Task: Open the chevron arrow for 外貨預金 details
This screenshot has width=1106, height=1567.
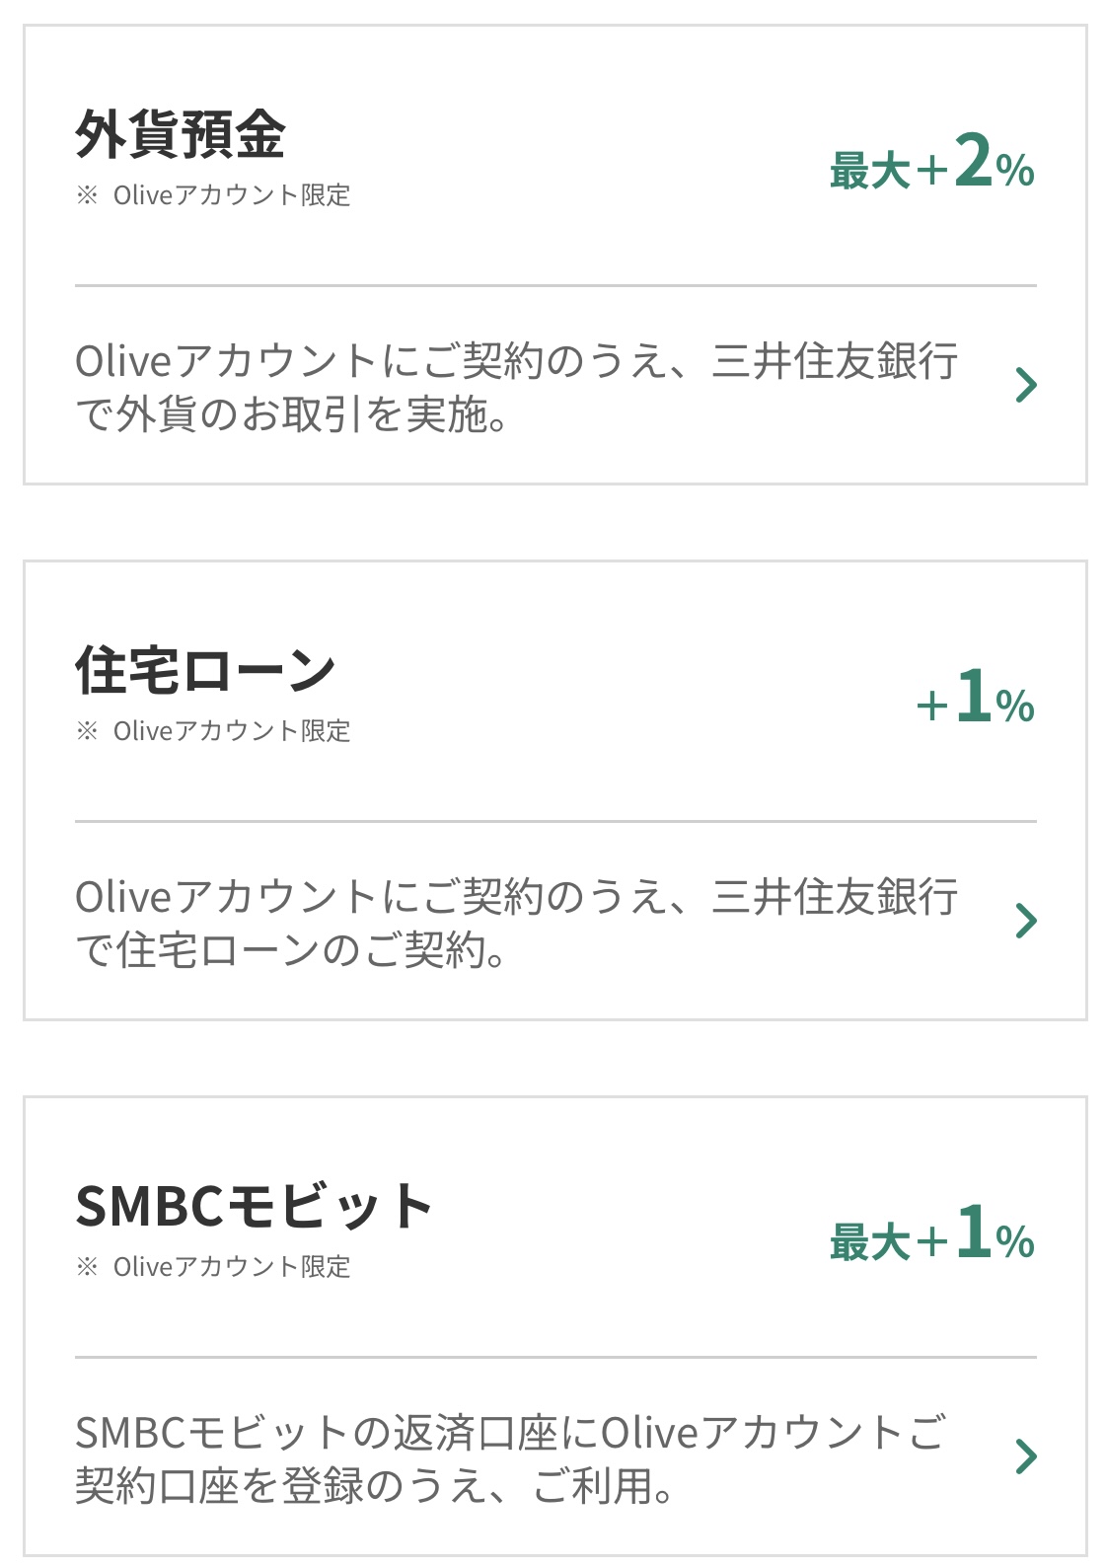Action: pyautogui.click(x=1026, y=385)
